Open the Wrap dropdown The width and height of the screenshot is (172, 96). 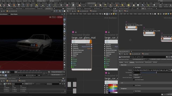[x=137, y=75]
